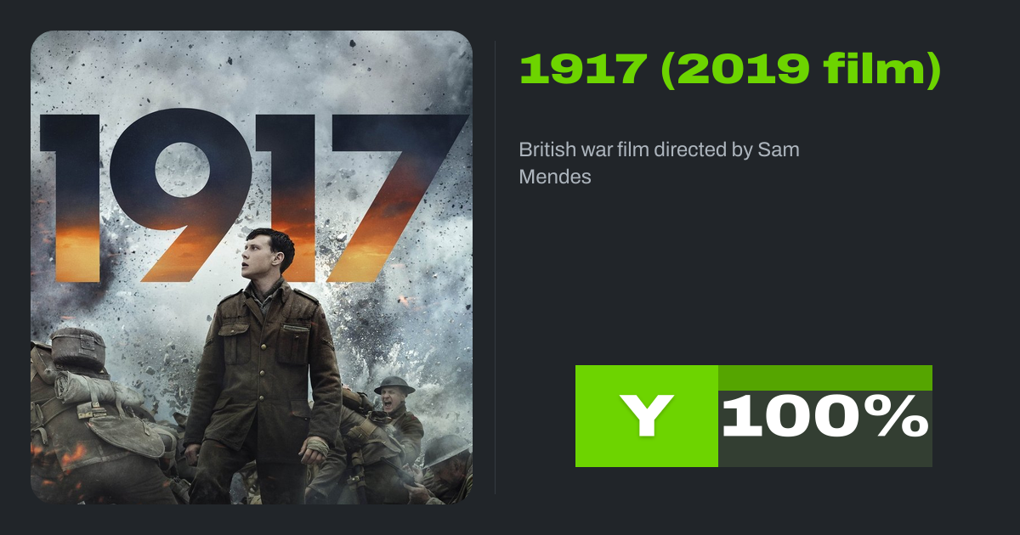
Task: Click the white Y letter icon
Action: [647, 417]
